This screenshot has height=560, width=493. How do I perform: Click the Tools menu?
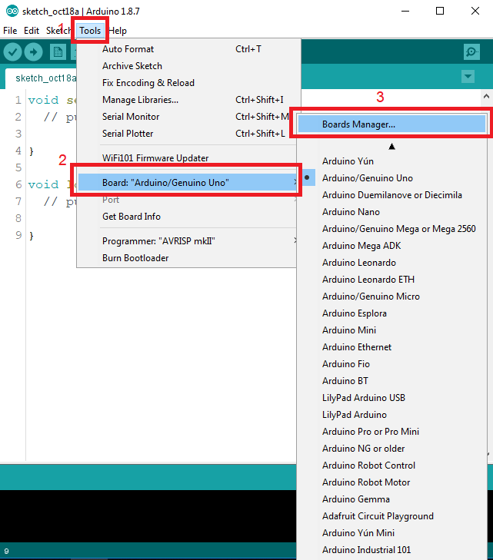pos(90,31)
